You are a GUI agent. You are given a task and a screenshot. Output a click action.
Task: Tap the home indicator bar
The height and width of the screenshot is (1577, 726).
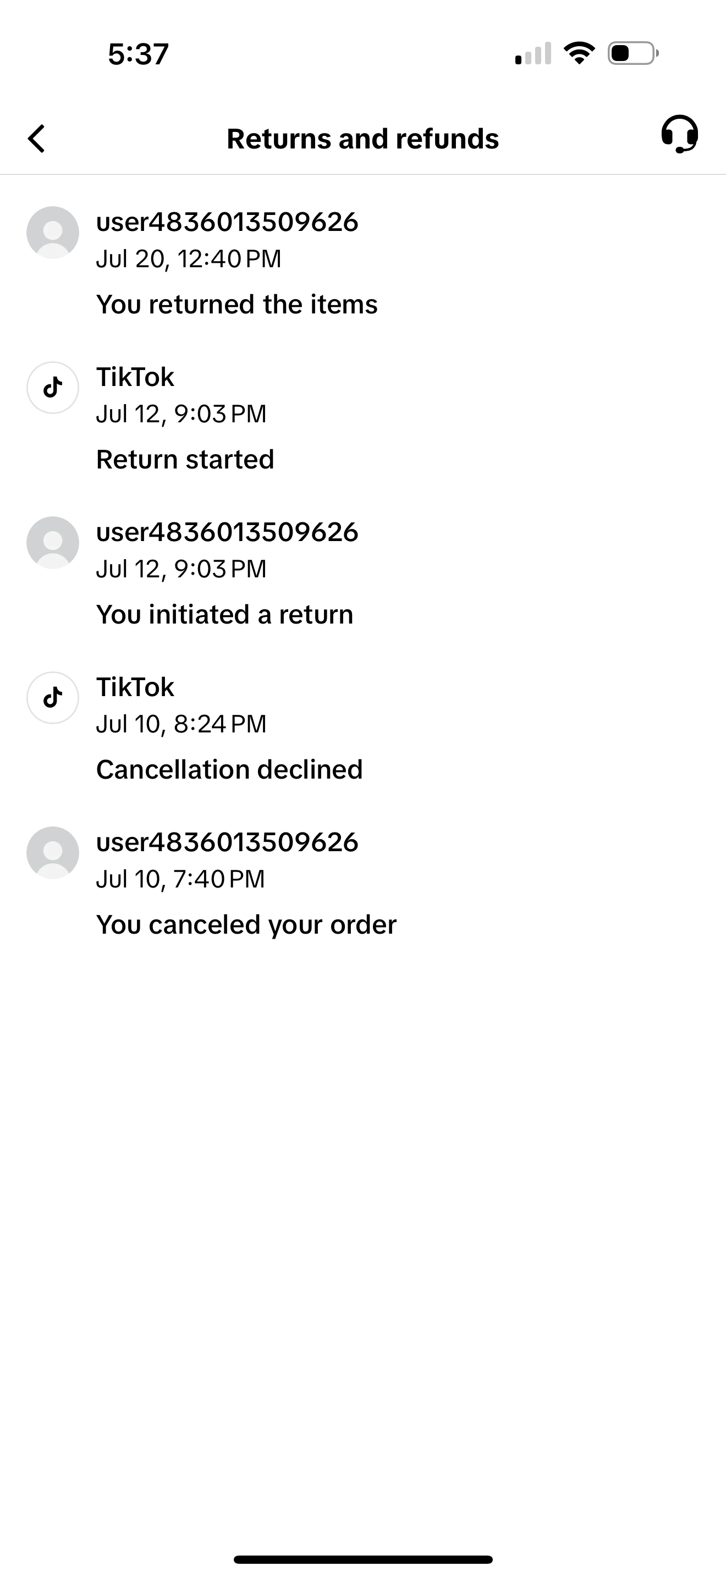pyautogui.click(x=363, y=1559)
